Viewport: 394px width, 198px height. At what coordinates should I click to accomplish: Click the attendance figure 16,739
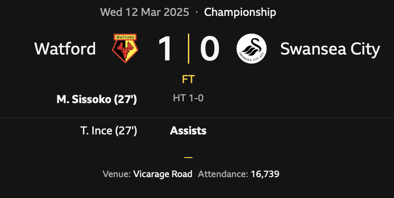click(x=265, y=174)
